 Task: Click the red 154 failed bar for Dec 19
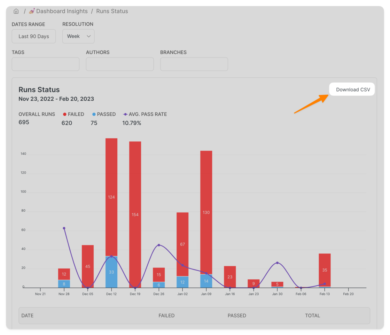tap(135, 215)
